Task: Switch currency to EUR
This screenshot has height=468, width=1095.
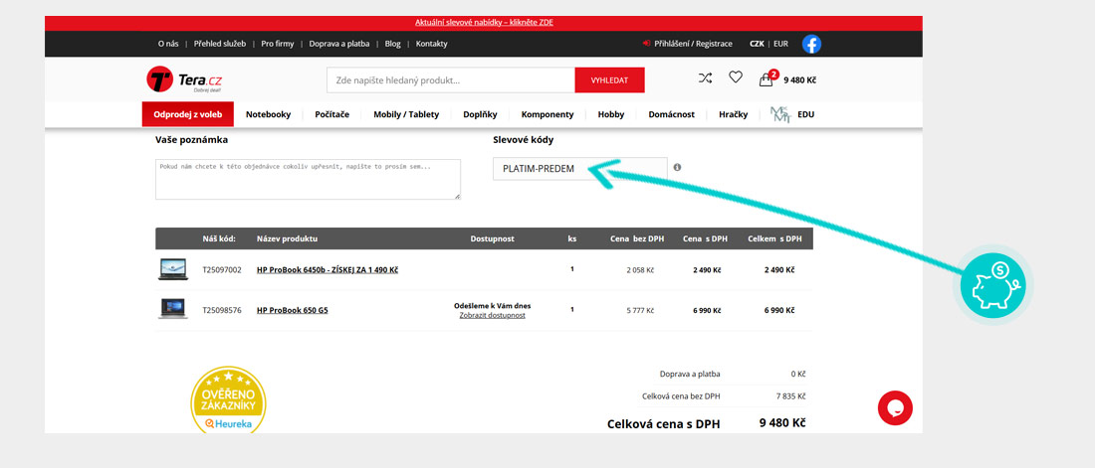Action: coord(780,44)
